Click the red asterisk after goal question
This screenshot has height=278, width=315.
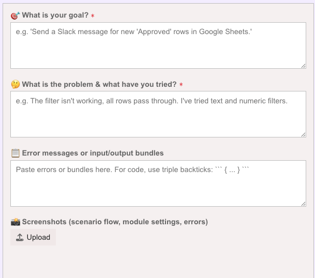[93, 16]
